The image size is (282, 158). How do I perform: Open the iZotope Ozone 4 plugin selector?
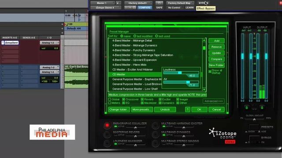coord(105,7)
